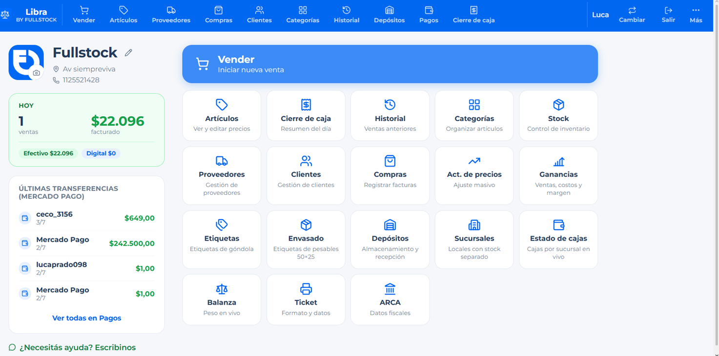Viewport: 719px width, 356px height.
Task: Start a new sale with the big Vender button
Action: click(x=390, y=64)
